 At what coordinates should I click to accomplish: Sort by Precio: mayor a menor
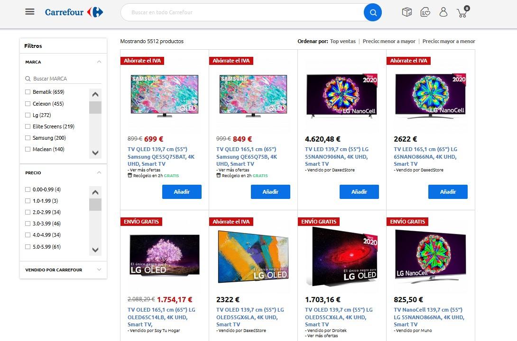pos(449,41)
